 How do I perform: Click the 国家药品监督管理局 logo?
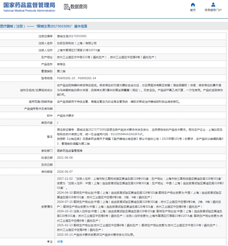[29, 5]
